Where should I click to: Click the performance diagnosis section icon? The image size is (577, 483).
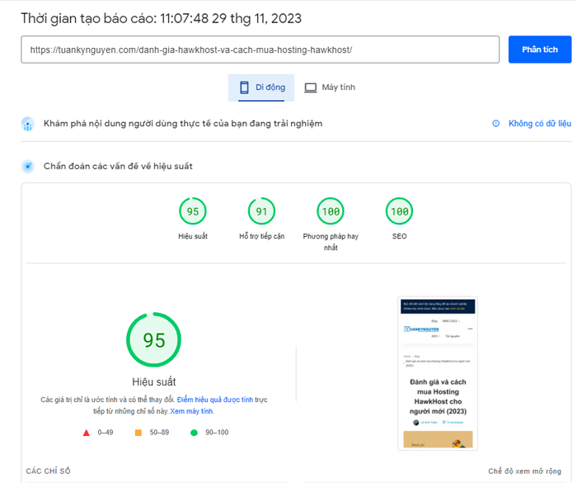tap(28, 166)
